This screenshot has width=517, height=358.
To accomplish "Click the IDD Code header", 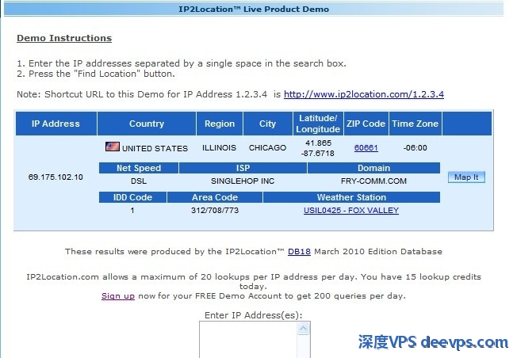I will [x=132, y=197].
